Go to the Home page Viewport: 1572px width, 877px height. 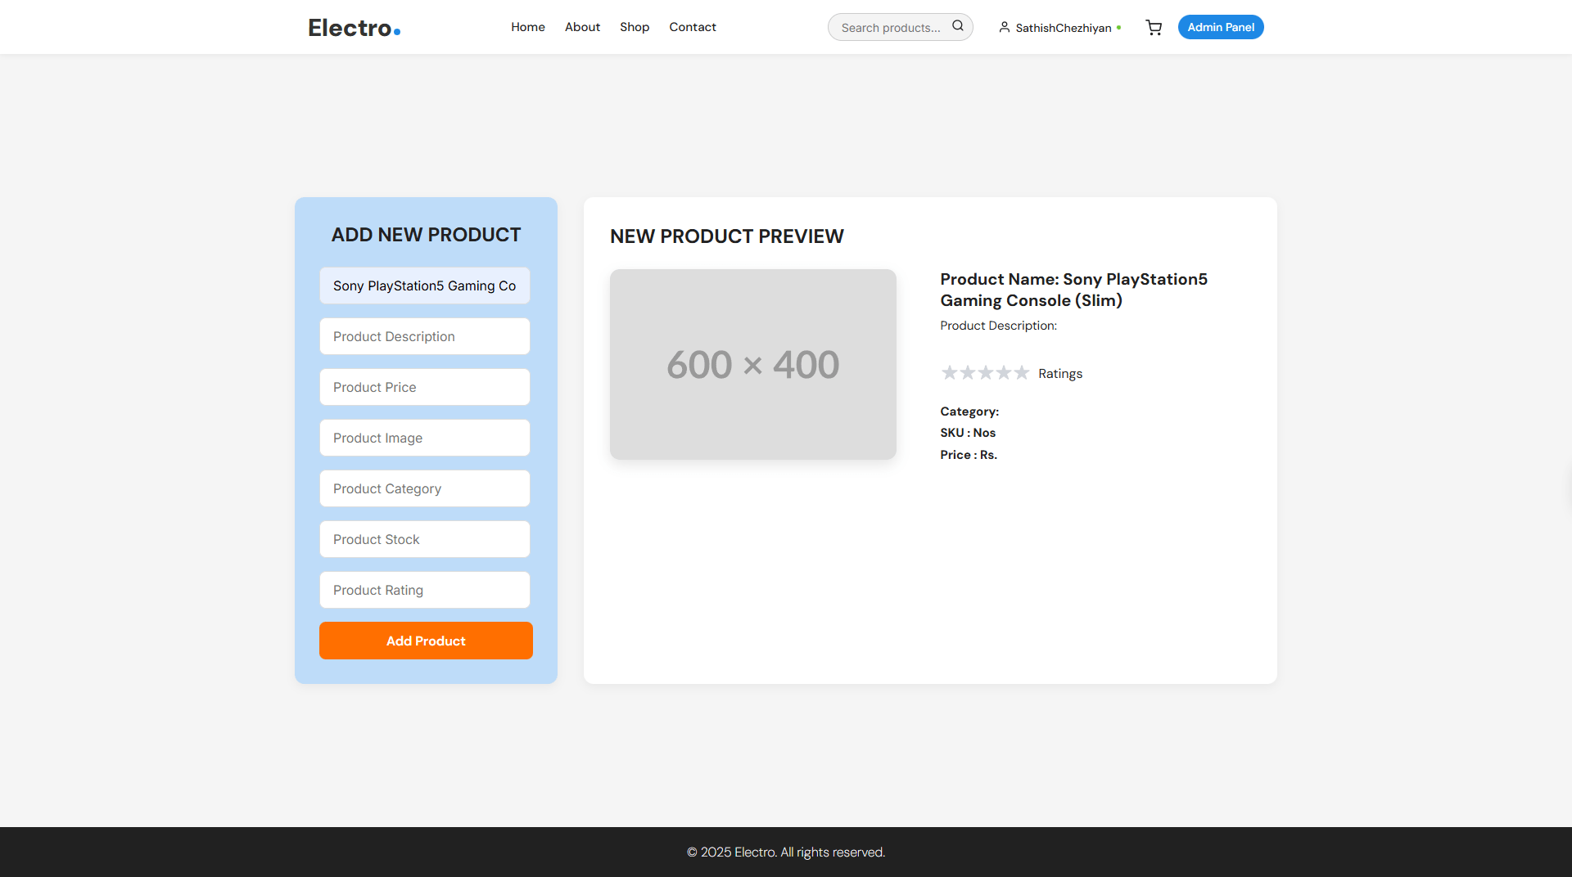[x=528, y=27]
